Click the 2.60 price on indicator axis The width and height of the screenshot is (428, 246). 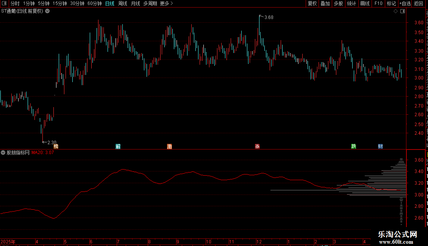tap(419, 218)
